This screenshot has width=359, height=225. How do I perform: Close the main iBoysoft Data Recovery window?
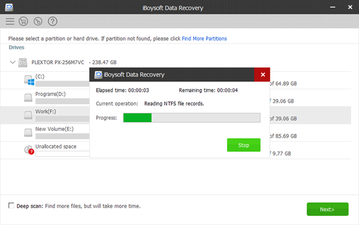coord(350,7)
